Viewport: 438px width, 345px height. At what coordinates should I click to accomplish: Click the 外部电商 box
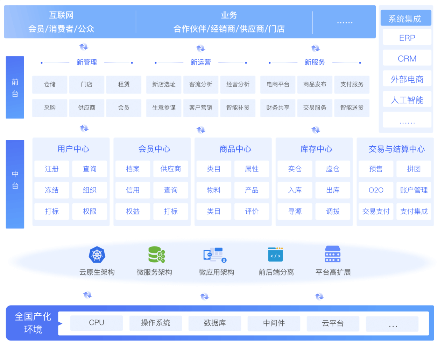(x=407, y=79)
